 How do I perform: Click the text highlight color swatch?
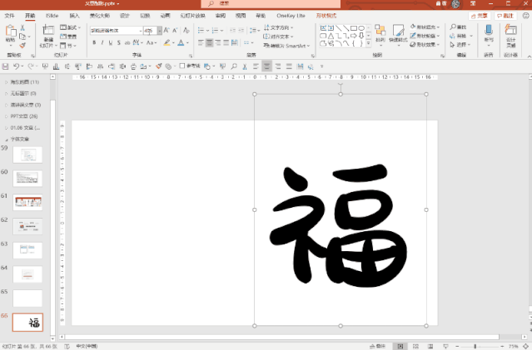click(167, 42)
